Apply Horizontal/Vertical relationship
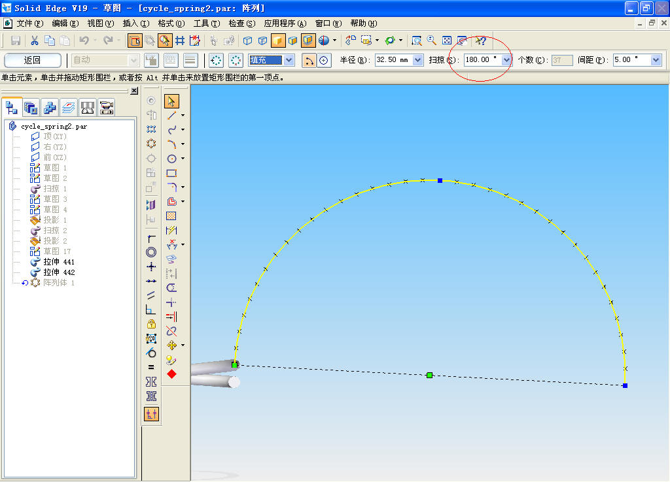This screenshot has height=482, width=670. point(151,266)
